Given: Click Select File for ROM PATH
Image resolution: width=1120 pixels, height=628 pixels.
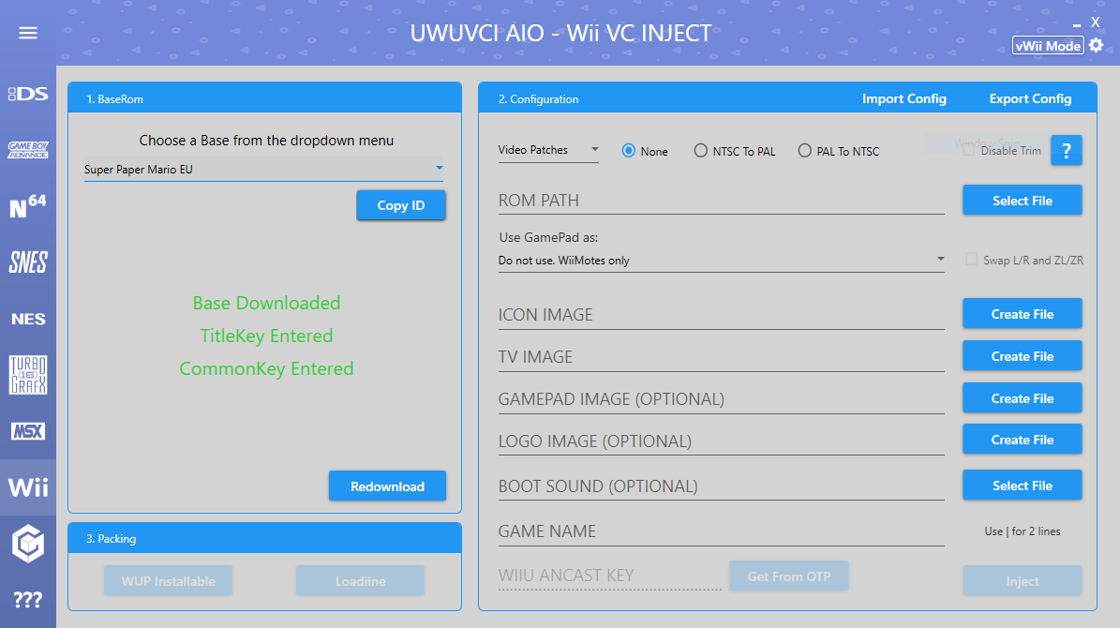Looking at the screenshot, I should [1023, 200].
